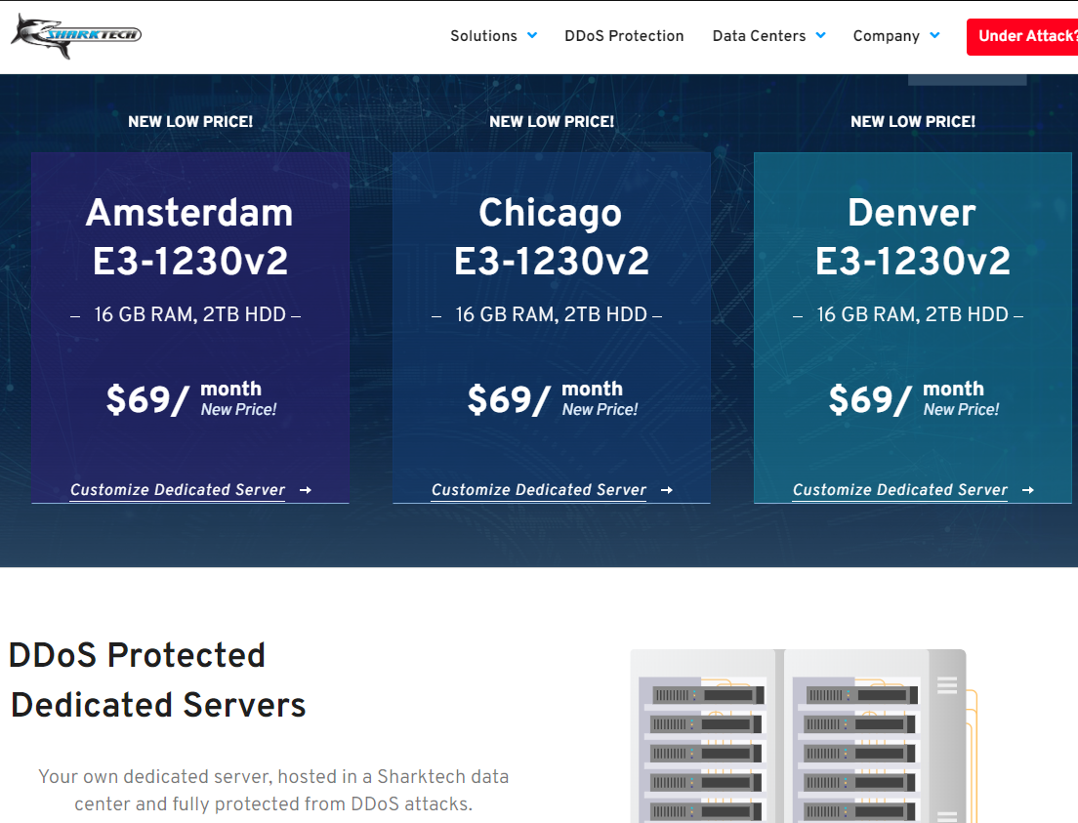Open the Company menu
This screenshot has width=1078, height=823.
(886, 36)
